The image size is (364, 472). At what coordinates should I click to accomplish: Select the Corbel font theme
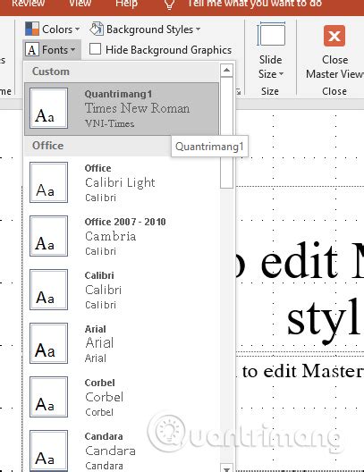click(x=122, y=397)
